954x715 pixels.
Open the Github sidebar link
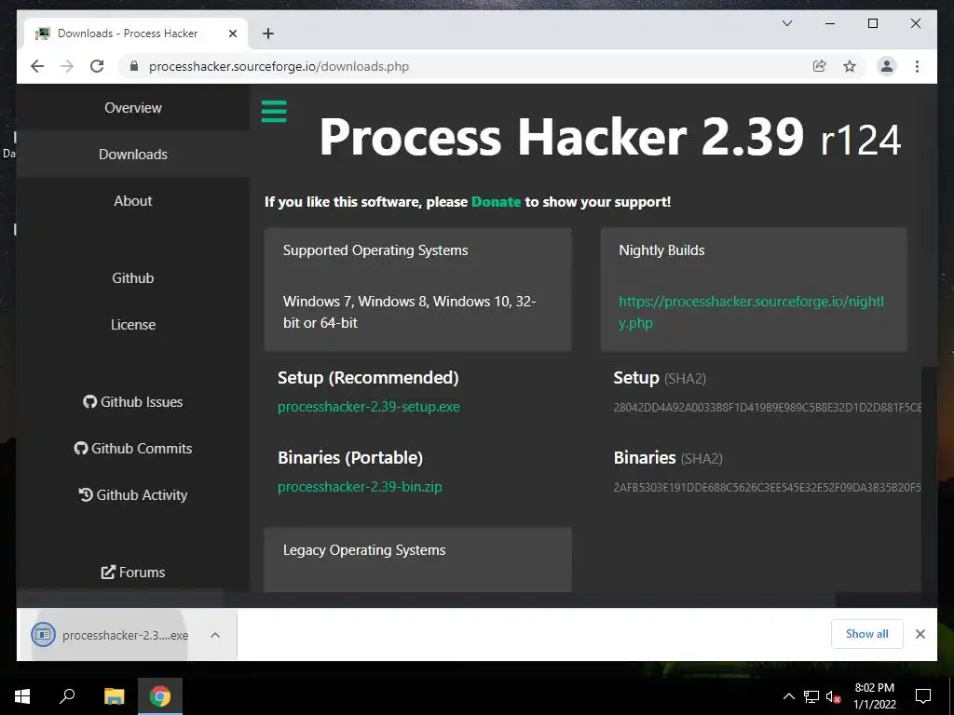(x=132, y=277)
